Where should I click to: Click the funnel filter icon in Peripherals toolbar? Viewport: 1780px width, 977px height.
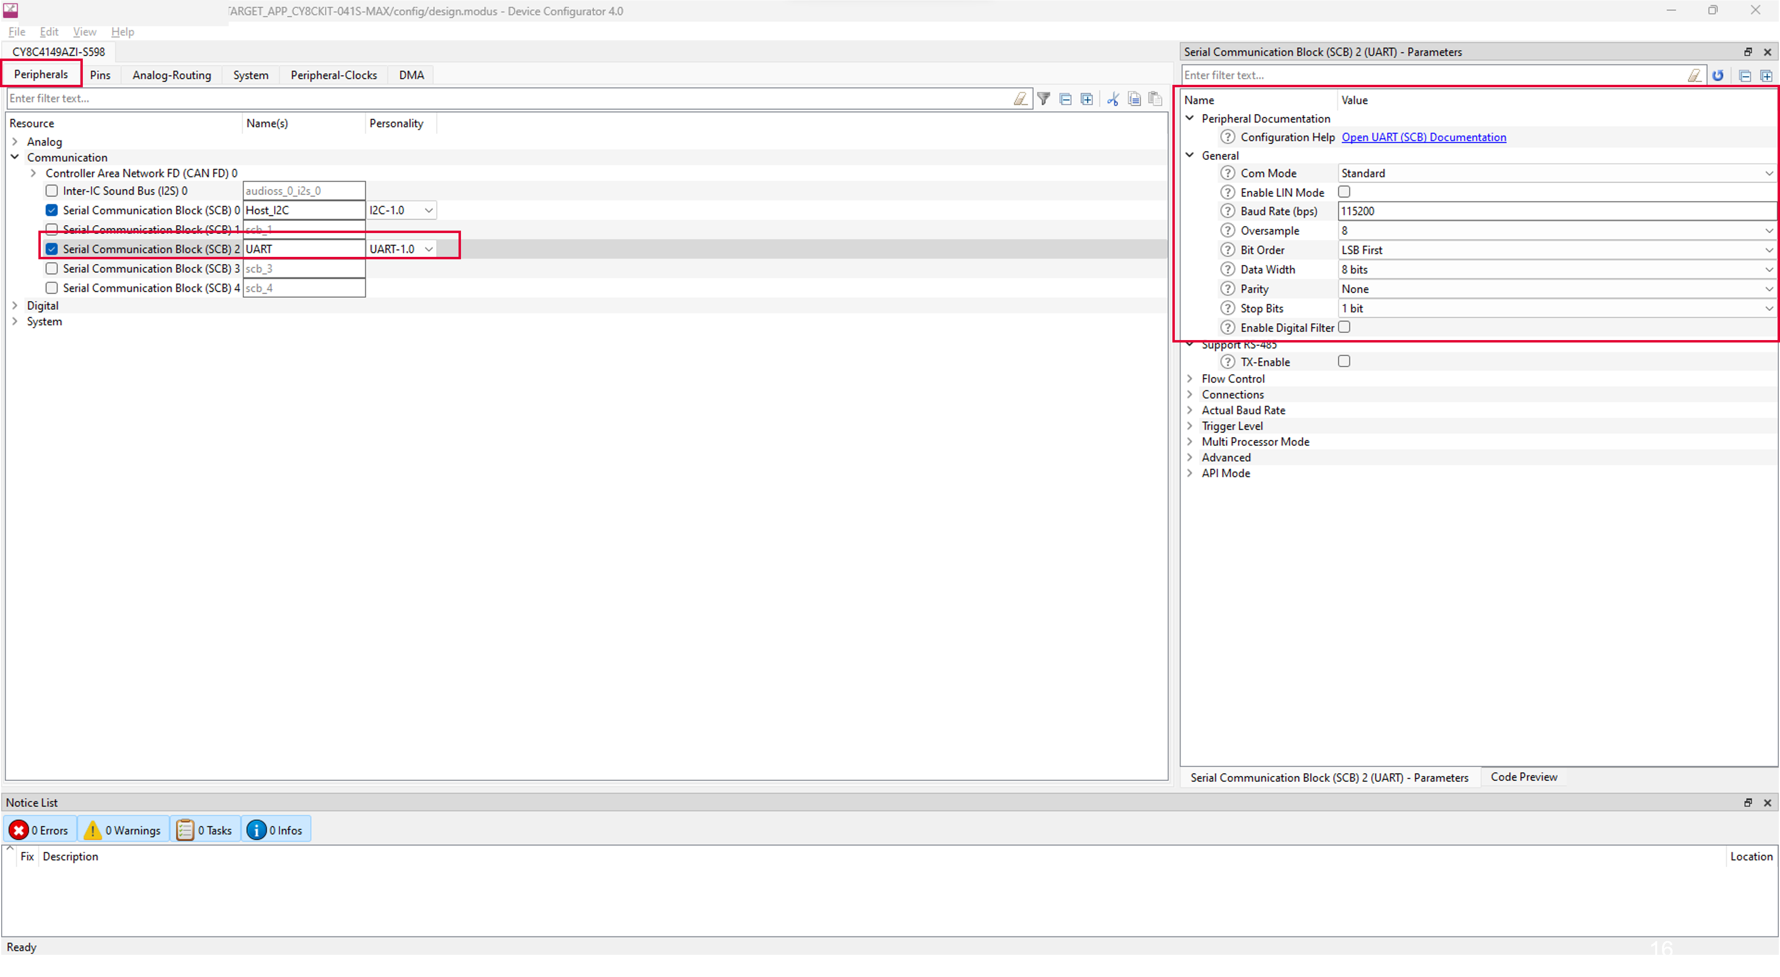tap(1044, 99)
